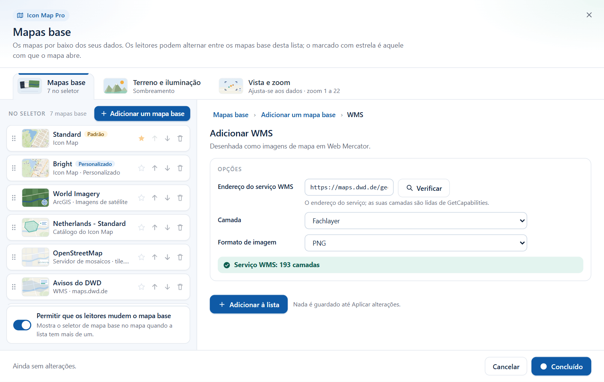
Task: Delete the Standard basemap with trash icon
Action: 180,138
